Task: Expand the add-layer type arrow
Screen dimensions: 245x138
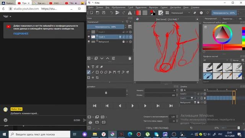Action: (92, 58)
